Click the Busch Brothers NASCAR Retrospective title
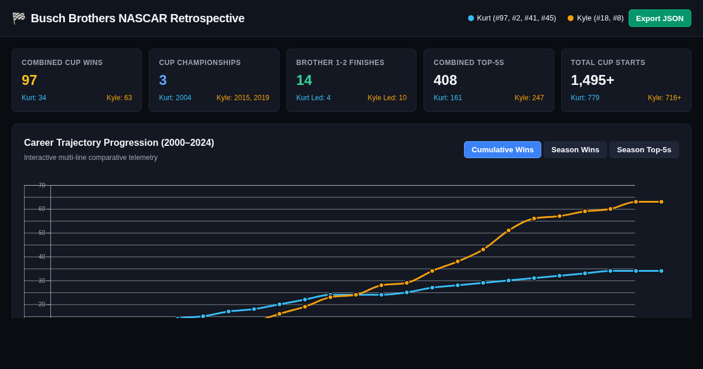This screenshot has height=369, width=703. 138,18
